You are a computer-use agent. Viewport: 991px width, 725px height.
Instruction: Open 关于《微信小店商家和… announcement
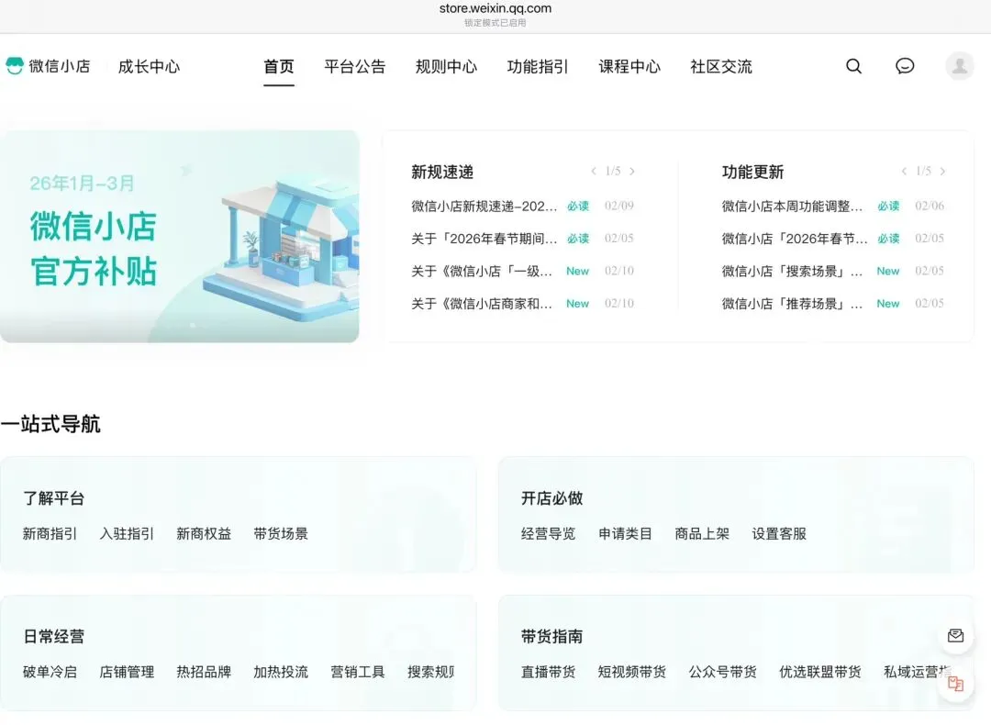(x=483, y=304)
